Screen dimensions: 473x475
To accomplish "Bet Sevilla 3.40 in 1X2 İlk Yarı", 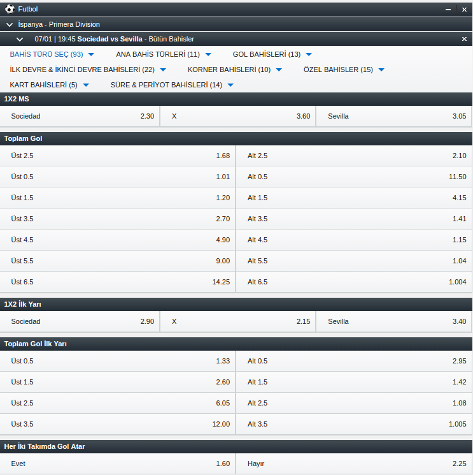I will click(x=394, y=322).
